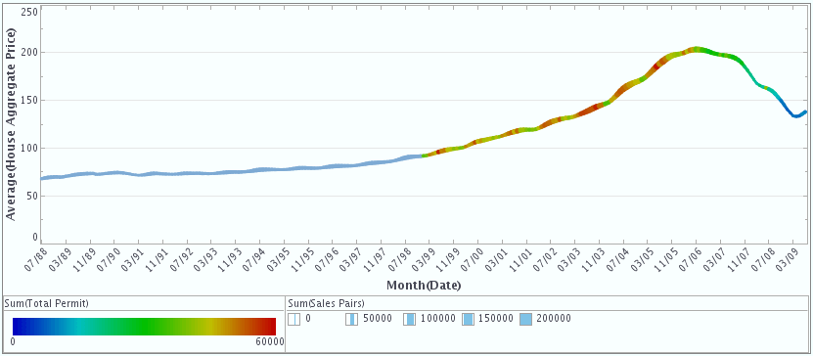
Task: Click the dark blue line trough near 03/09
Action: tap(796, 116)
